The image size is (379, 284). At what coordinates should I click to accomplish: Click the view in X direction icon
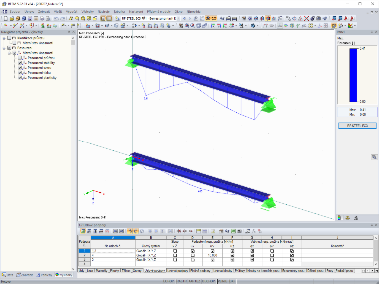(x=213, y=26)
